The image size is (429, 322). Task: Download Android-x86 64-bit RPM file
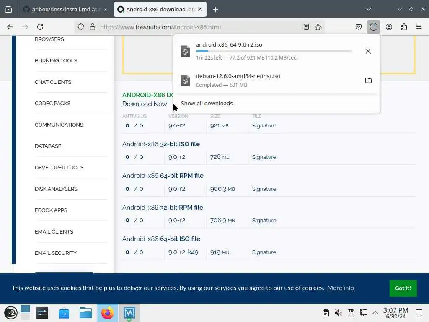163,176
